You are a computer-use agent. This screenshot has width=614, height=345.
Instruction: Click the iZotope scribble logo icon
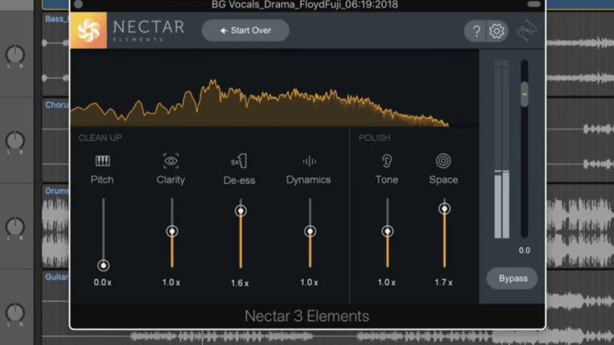pos(527,30)
